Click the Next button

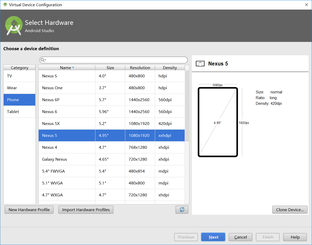click(213, 237)
